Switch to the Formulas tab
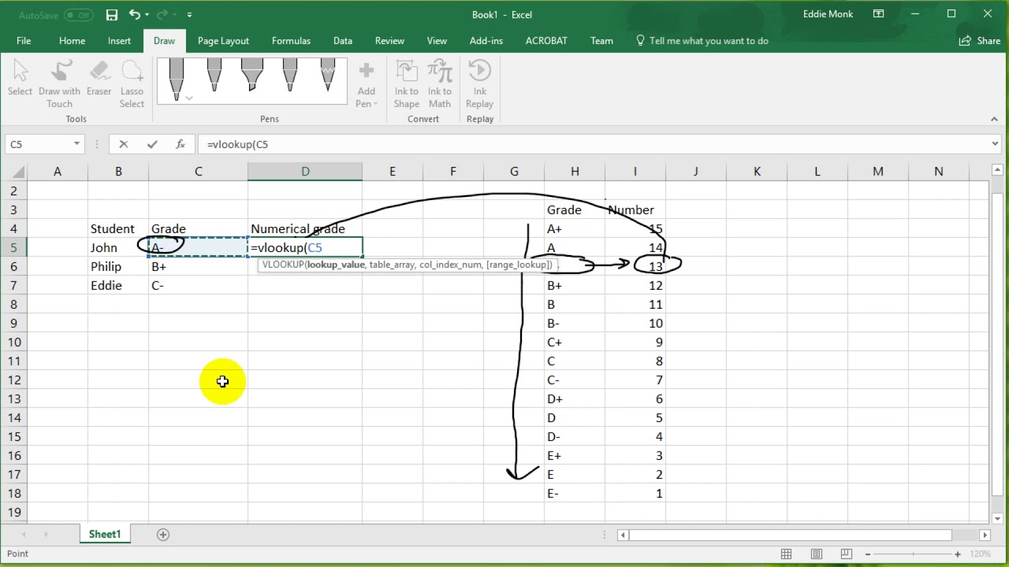The height and width of the screenshot is (567, 1009). click(291, 41)
